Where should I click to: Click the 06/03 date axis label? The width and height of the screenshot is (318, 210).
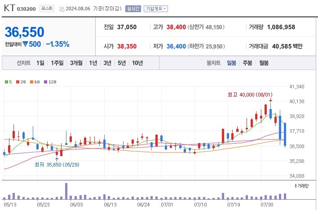[76, 205]
